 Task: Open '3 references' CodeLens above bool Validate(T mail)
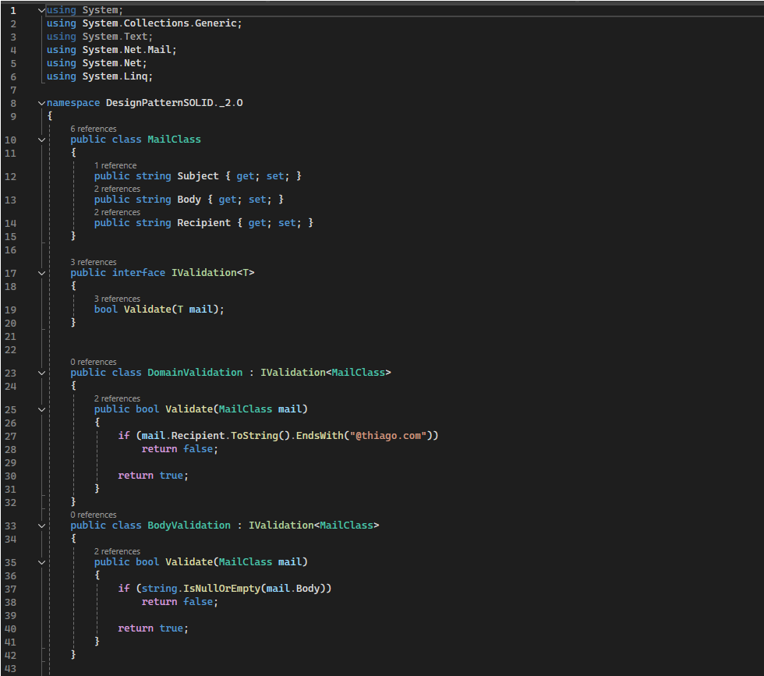(117, 299)
